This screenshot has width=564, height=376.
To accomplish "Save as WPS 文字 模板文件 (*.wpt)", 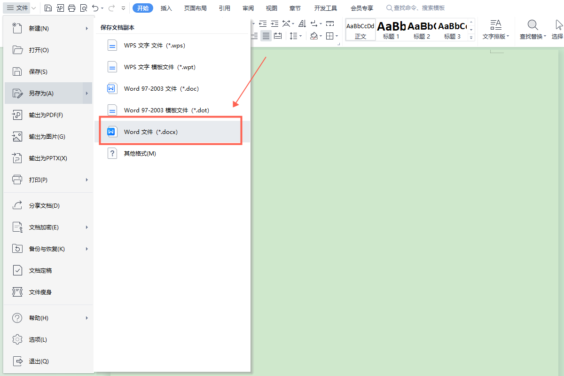I will (172, 67).
